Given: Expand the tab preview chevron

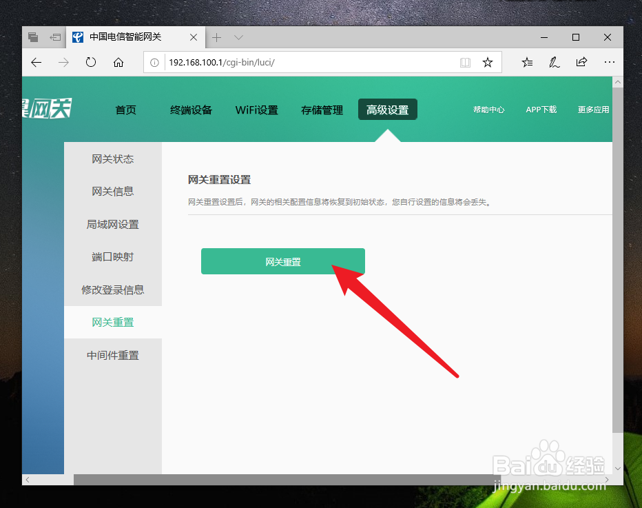Looking at the screenshot, I should [238, 37].
